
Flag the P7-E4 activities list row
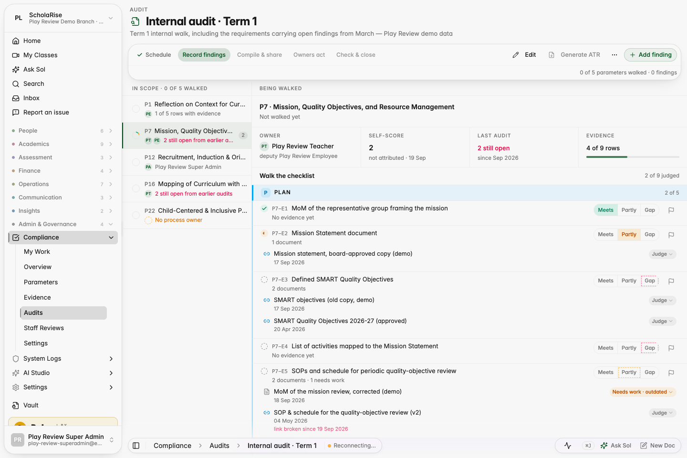[671, 348]
